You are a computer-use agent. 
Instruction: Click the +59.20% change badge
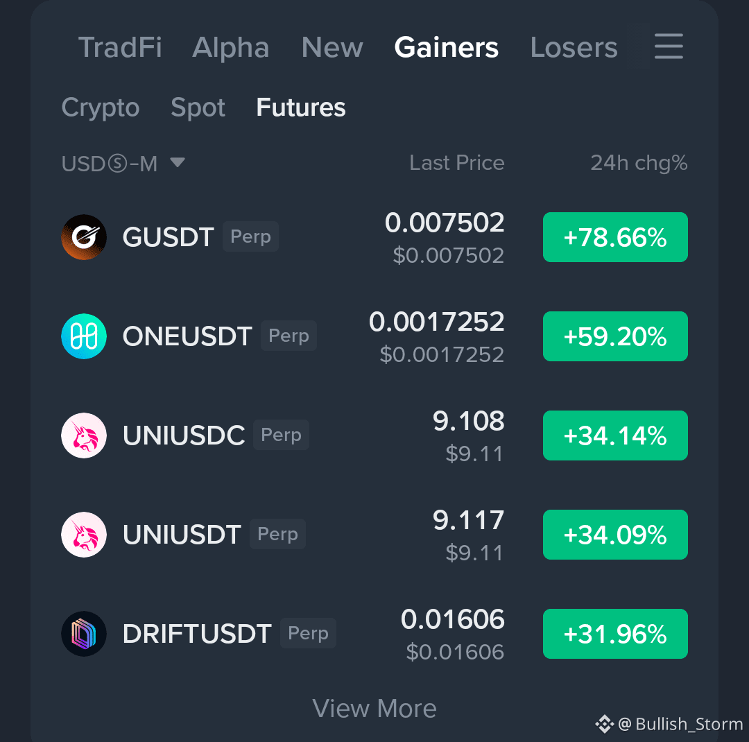pos(615,336)
